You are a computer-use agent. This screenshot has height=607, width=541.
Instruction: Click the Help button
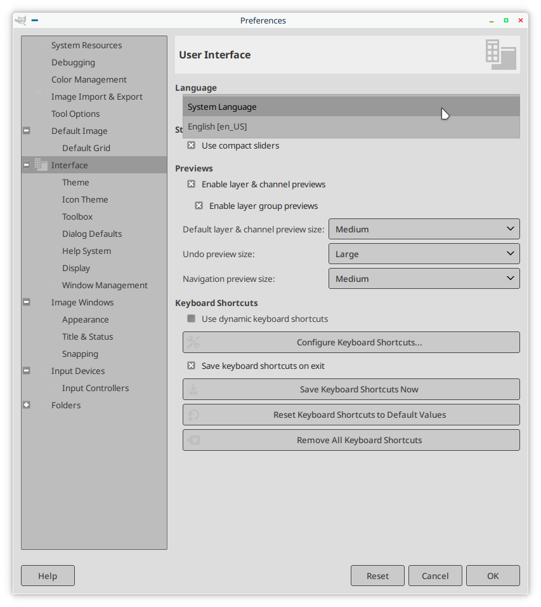pyautogui.click(x=48, y=576)
